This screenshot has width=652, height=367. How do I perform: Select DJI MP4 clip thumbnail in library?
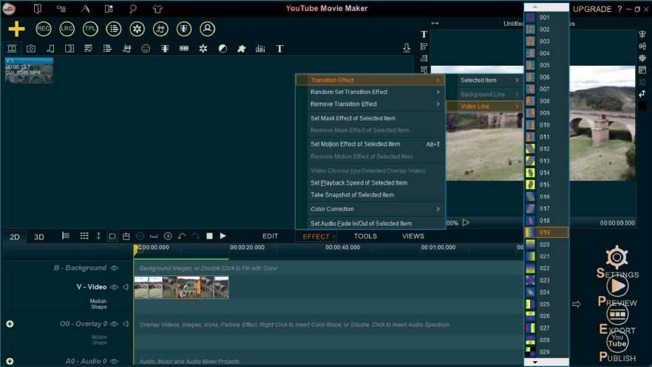29,71
